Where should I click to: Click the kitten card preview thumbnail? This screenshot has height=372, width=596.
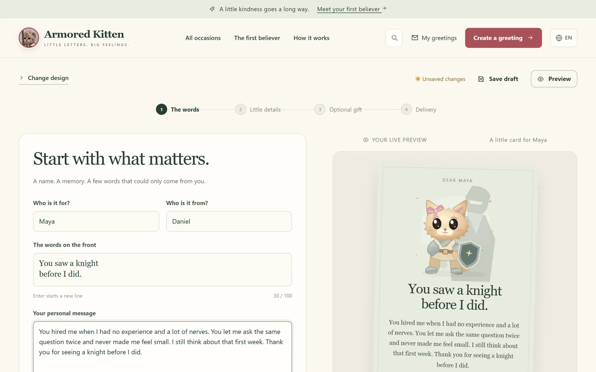[x=455, y=270]
